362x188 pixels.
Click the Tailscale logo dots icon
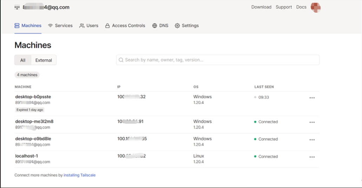17,7
